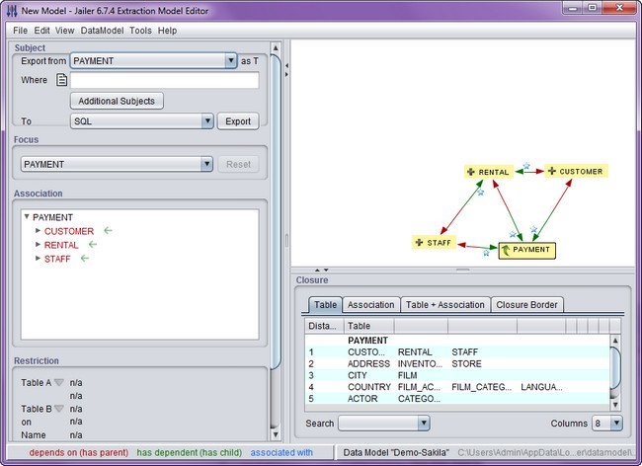
Task: Open Table A restriction triangle
Action: coord(59,382)
